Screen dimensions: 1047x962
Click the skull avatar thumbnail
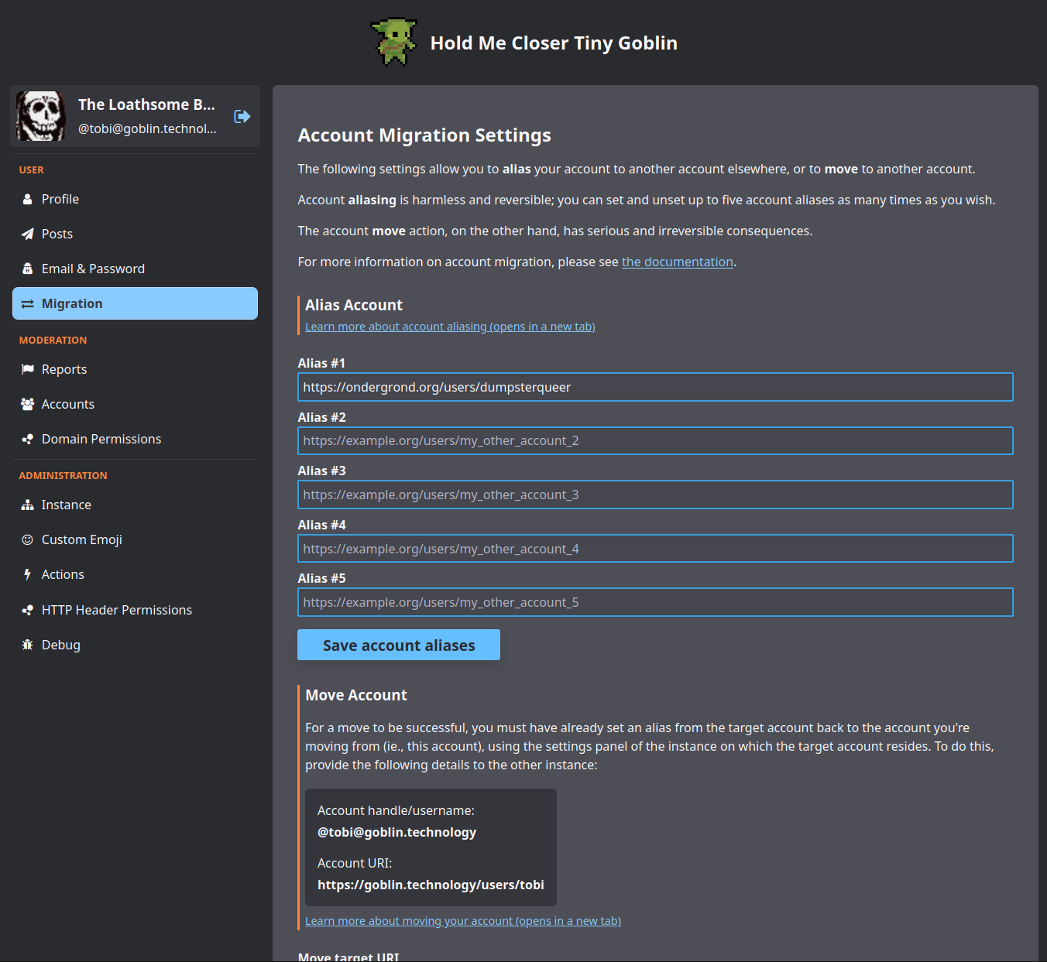click(40, 115)
